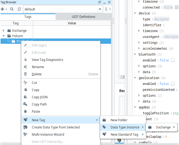Open the default tag provider dropdown
Screen dimensions: 179x145
[100, 9]
